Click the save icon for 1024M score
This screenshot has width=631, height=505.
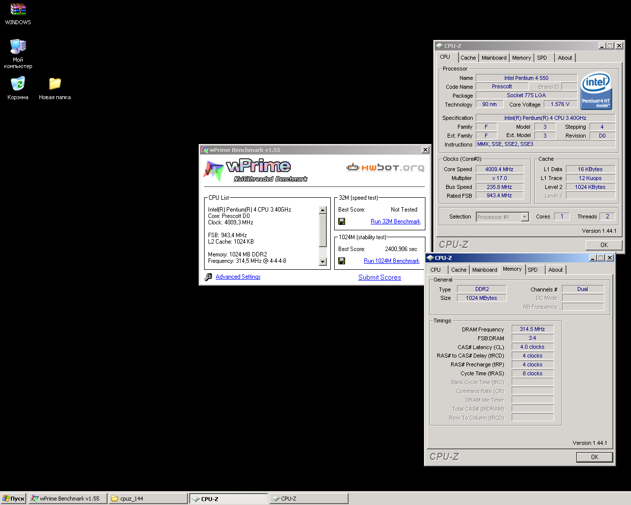point(342,261)
